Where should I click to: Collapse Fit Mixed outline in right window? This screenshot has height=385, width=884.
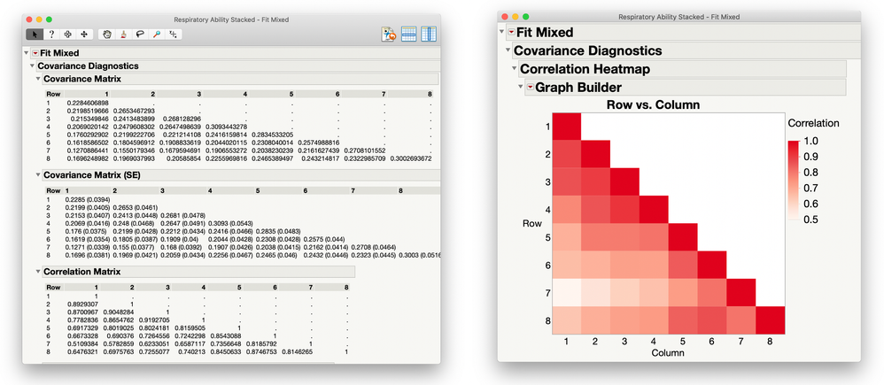pos(502,32)
